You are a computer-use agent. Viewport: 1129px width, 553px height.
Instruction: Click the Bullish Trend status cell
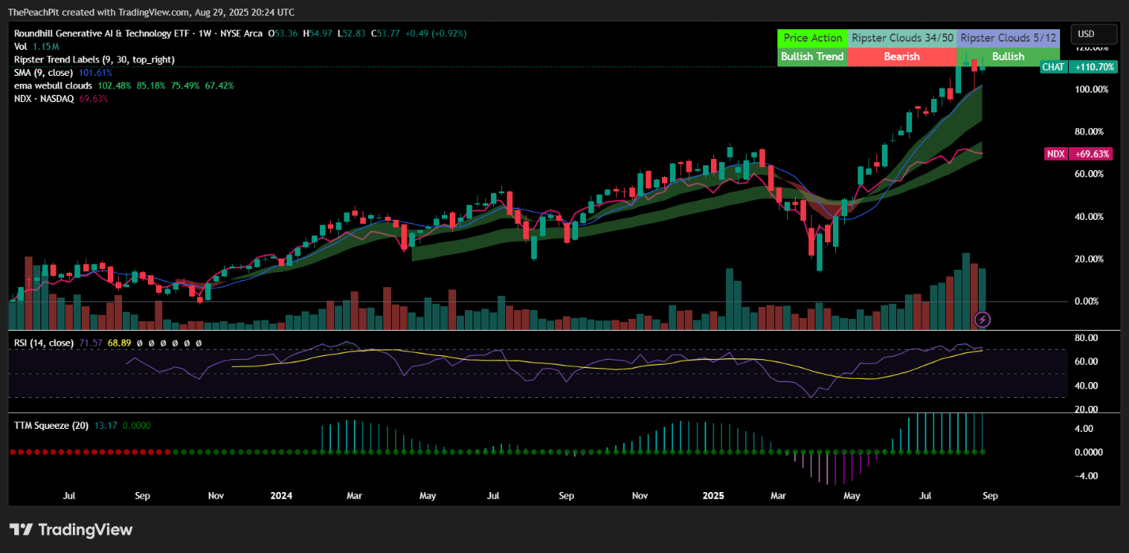point(812,57)
